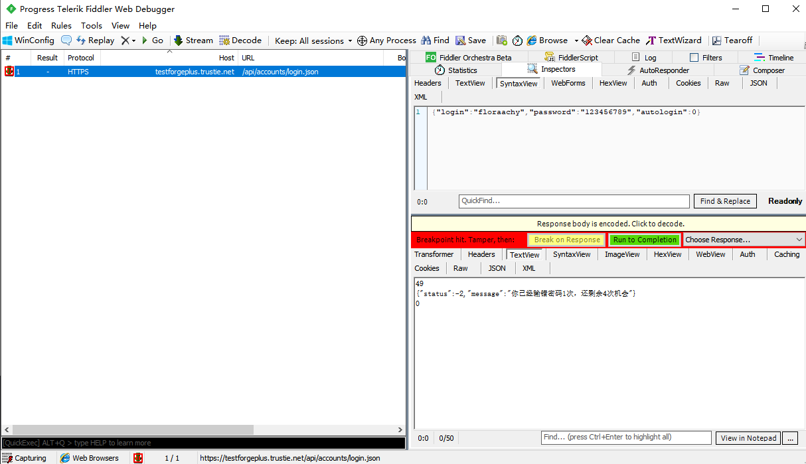This screenshot has width=806, height=464.
Task: Click Clear Cache in toolbar
Action: click(611, 40)
